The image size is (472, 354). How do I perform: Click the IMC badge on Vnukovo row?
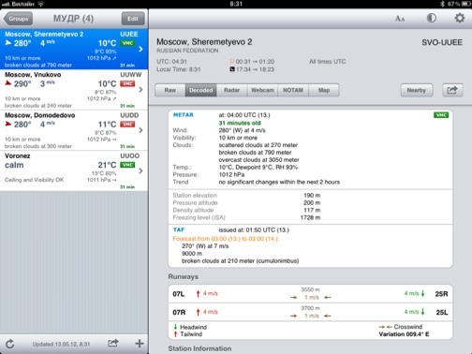click(x=127, y=83)
